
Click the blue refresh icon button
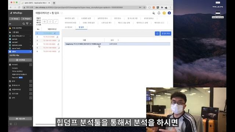tap(157, 33)
